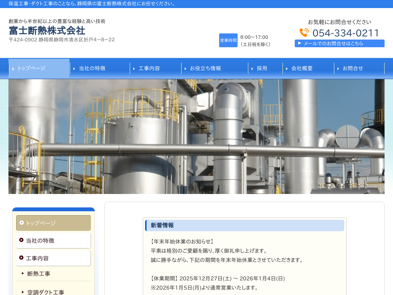Open 断熱工事 sidebar submenu link
The width and height of the screenshot is (393, 295).
click(x=39, y=274)
